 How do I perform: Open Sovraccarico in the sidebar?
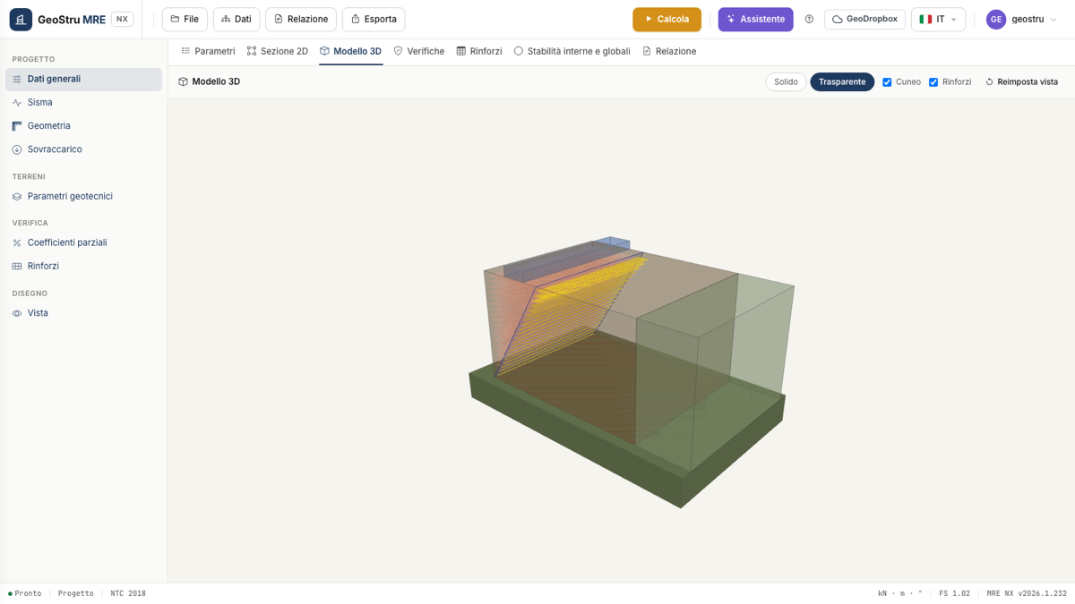(83, 149)
